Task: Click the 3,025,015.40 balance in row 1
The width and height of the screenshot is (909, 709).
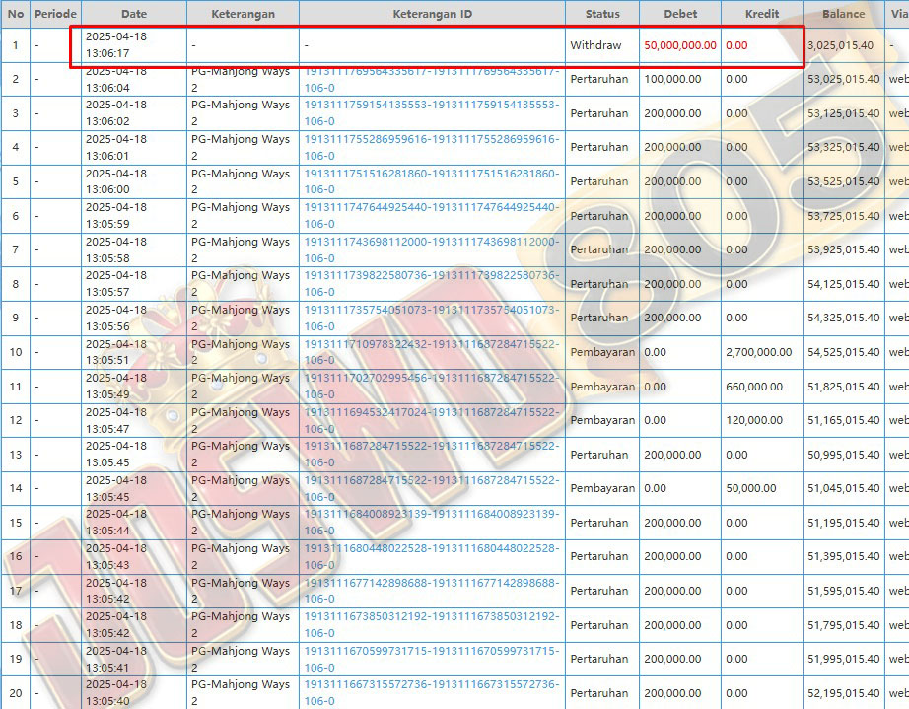Action: pos(840,45)
